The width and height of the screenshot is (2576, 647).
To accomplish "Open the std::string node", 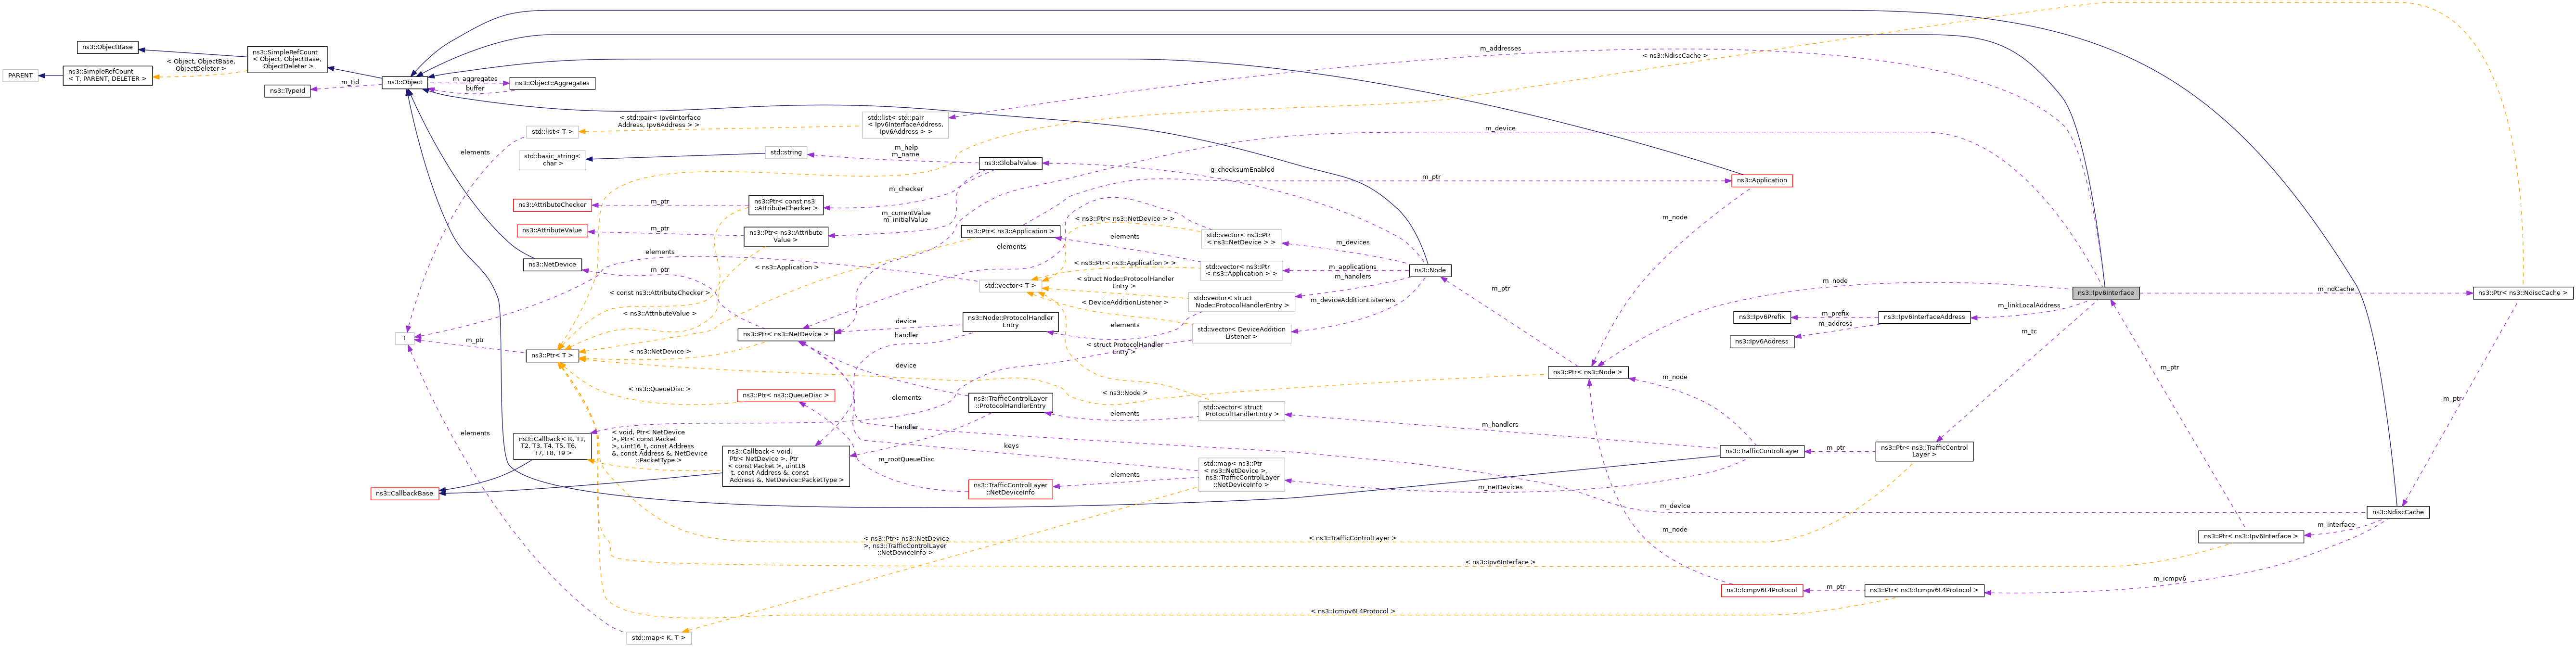I will [786, 152].
